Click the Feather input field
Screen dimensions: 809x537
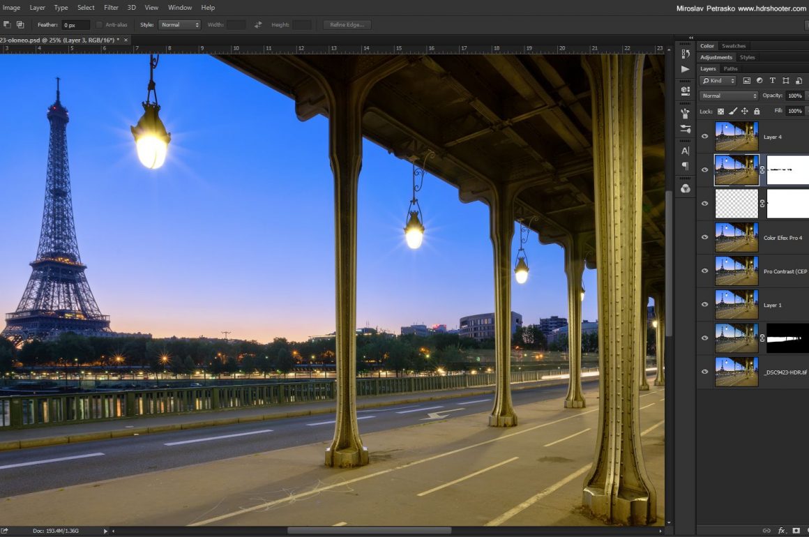75,25
